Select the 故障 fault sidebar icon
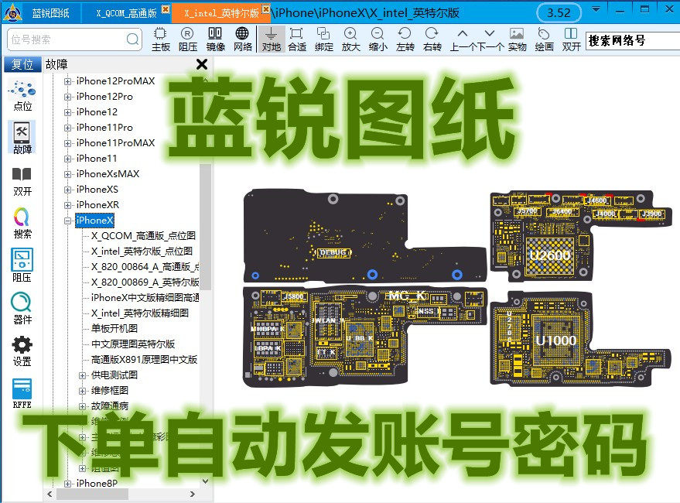Viewport: 680px width, 503px height. [x=22, y=138]
